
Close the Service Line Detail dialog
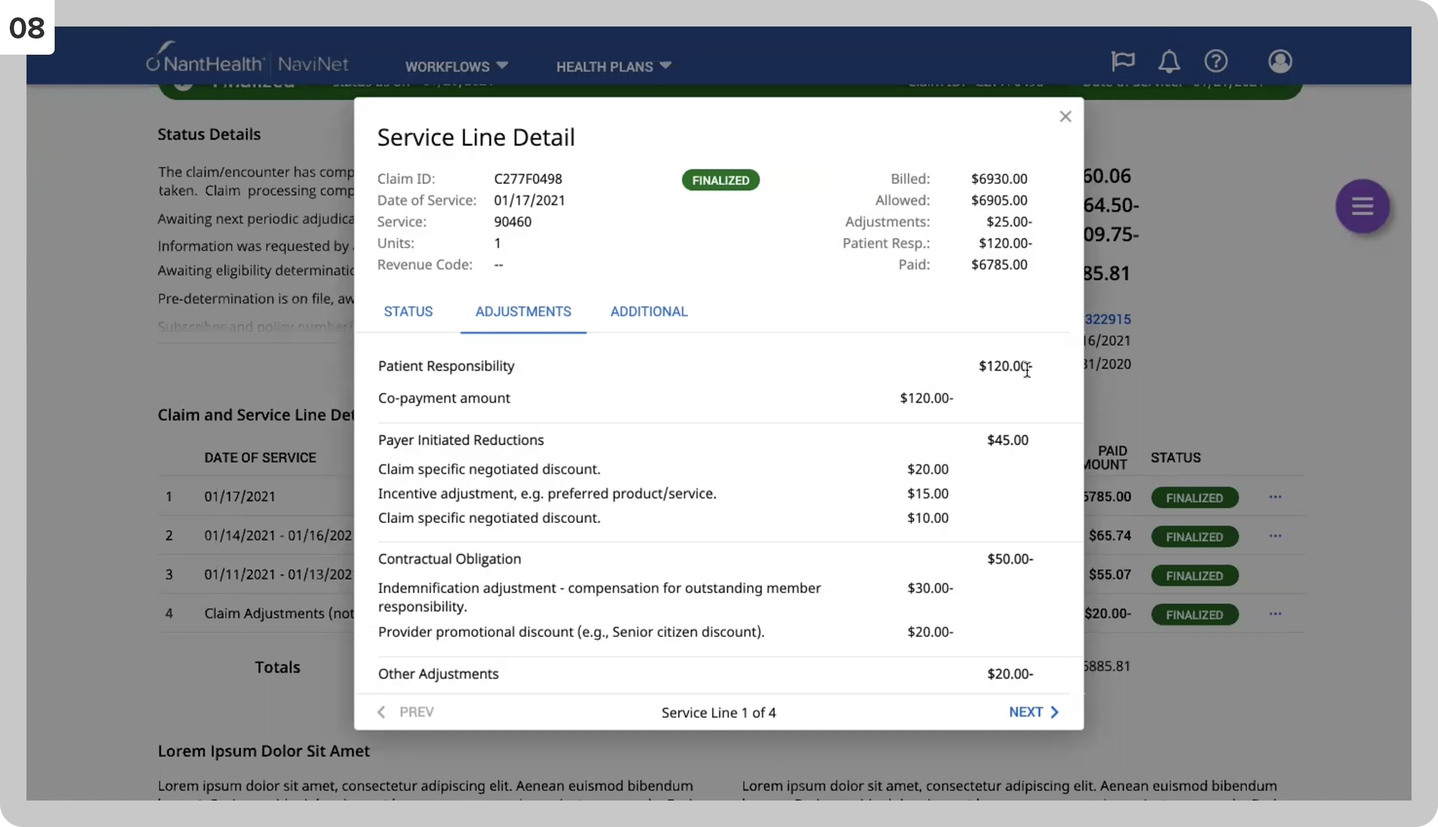tap(1065, 117)
